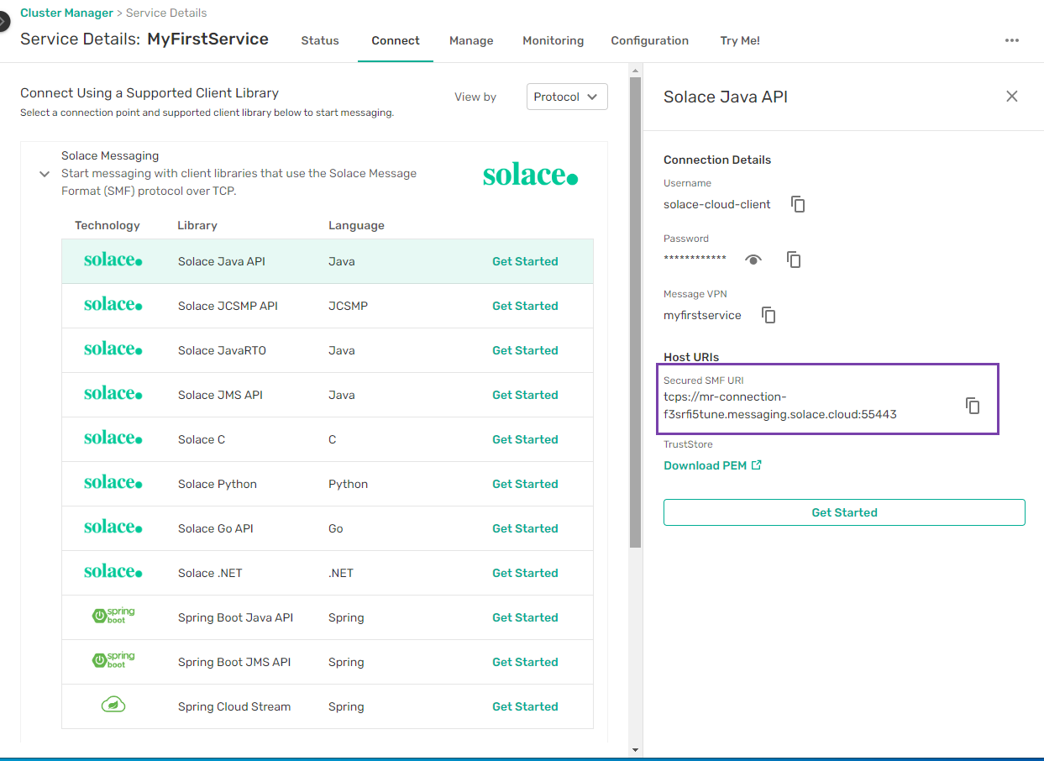Viewport: 1044px width, 761px height.
Task: Switch to the Monitoring tab
Action: (x=553, y=40)
